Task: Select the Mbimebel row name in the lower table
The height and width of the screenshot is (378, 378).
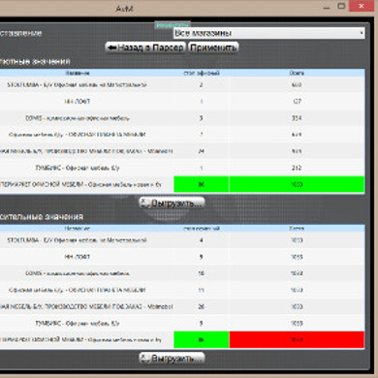Action: point(86,306)
